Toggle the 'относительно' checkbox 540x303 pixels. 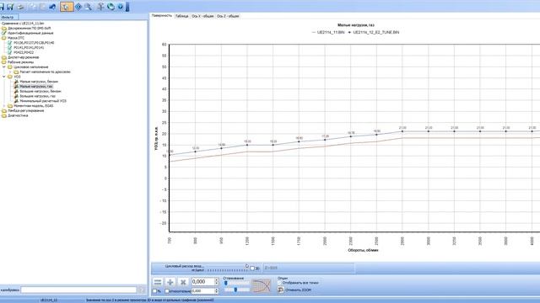(x=167, y=291)
